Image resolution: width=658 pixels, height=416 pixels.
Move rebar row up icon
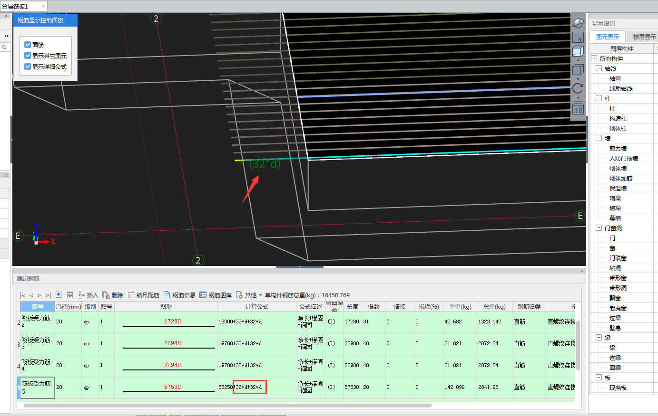[59, 295]
